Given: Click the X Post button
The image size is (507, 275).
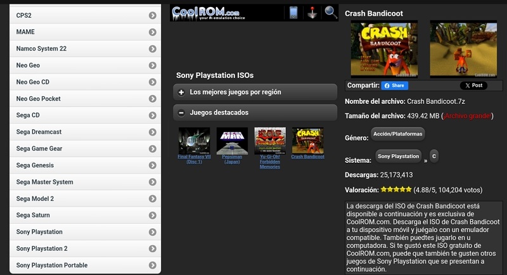Looking at the screenshot, I should click(473, 86).
